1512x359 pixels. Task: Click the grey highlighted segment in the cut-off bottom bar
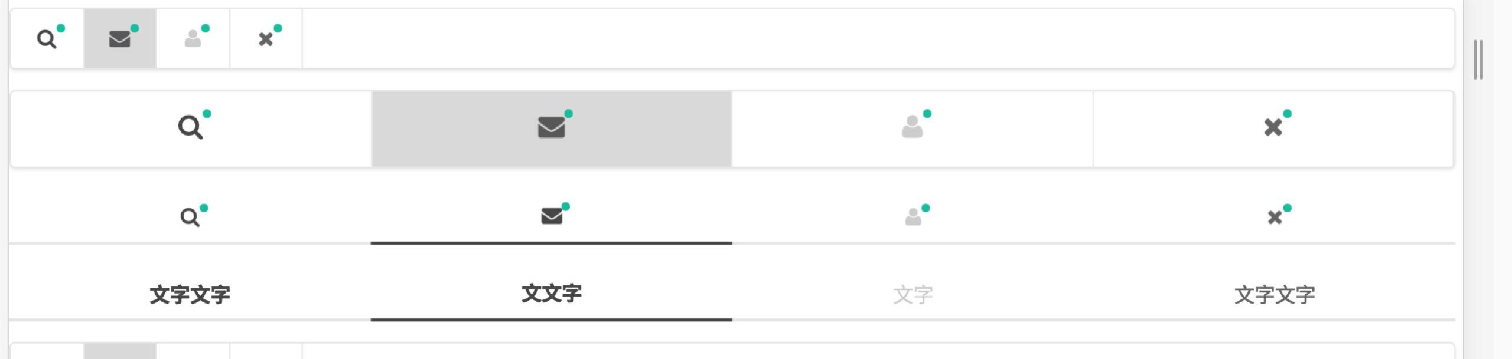(120, 351)
